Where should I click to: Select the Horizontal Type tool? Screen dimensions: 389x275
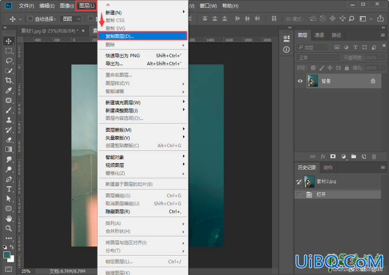coord(9,189)
